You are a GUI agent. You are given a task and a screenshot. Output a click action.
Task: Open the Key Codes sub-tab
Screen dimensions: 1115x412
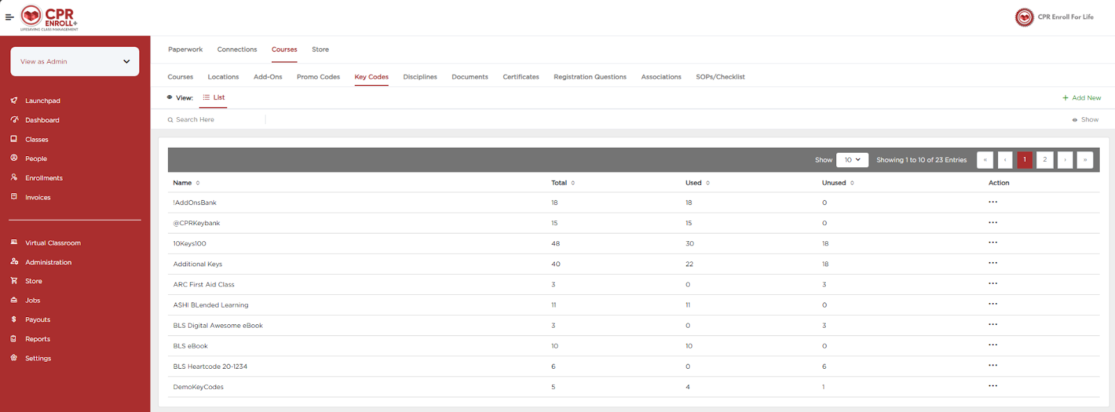[371, 77]
